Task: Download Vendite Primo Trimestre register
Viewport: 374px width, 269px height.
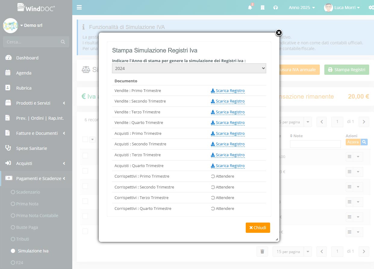Action: 228,91
